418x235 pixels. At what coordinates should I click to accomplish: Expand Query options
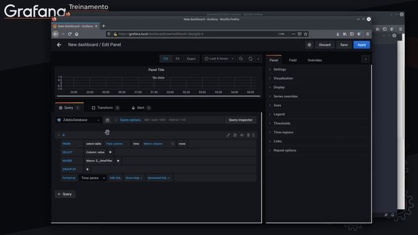coord(130,120)
